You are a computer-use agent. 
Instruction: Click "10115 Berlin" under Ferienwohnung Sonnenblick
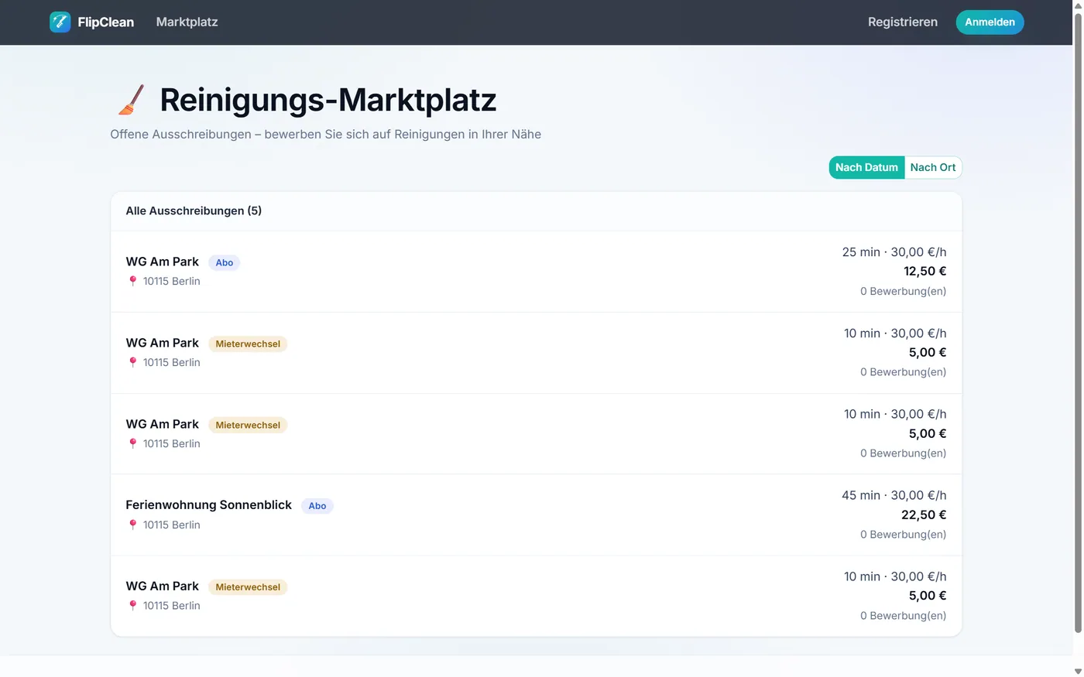(x=171, y=525)
